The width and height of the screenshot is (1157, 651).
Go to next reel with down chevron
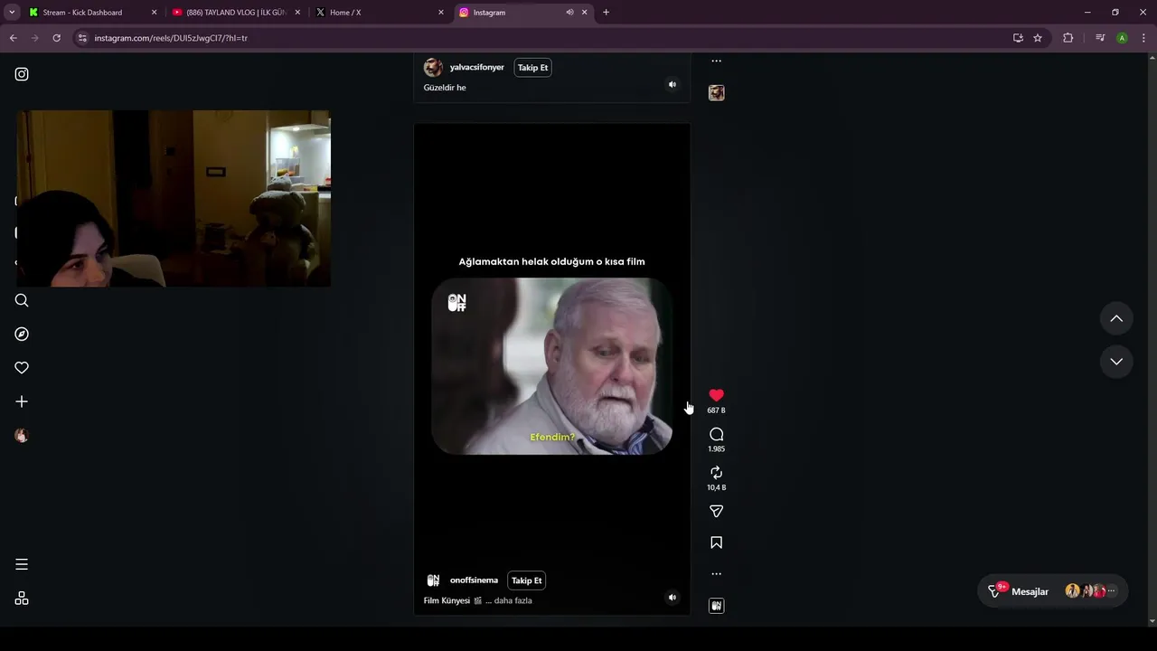1116,362
